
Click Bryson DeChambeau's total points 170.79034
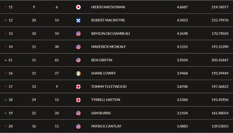pos(220,34)
